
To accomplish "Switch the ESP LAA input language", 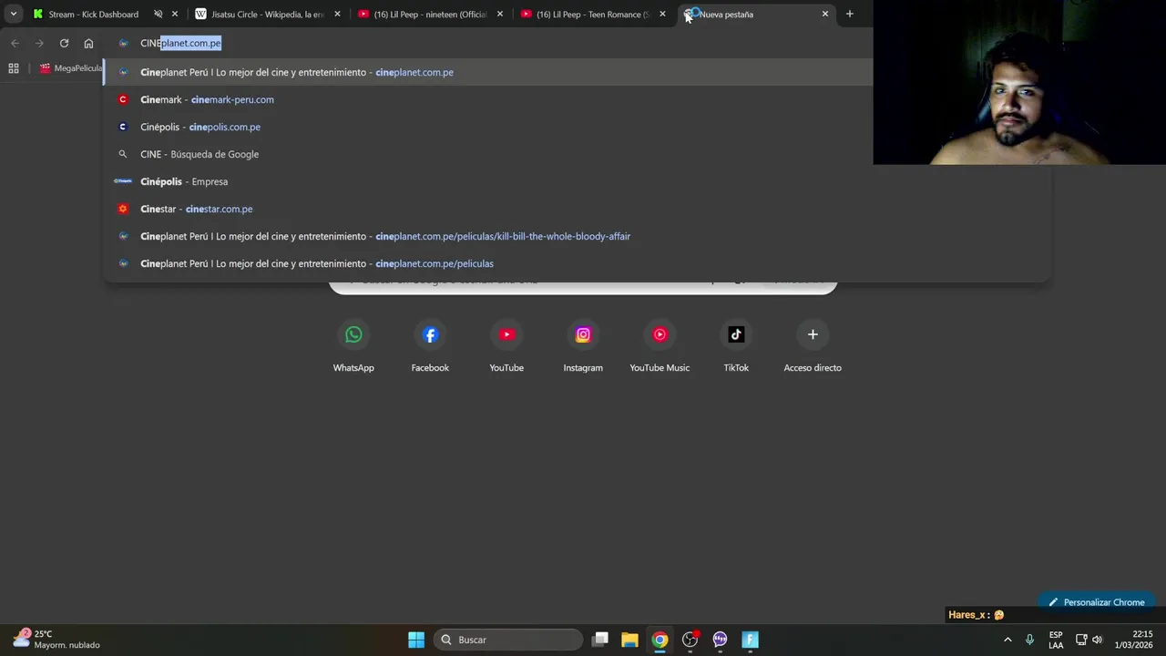I will click(x=1056, y=640).
